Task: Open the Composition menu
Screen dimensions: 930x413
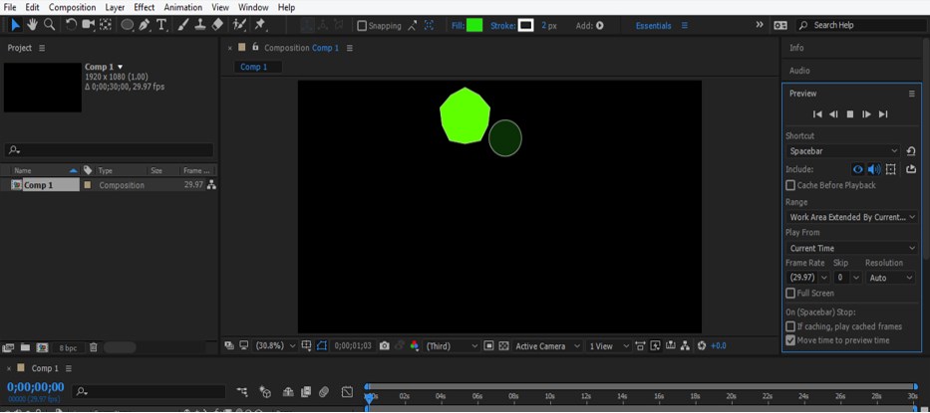Action: click(x=72, y=7)
